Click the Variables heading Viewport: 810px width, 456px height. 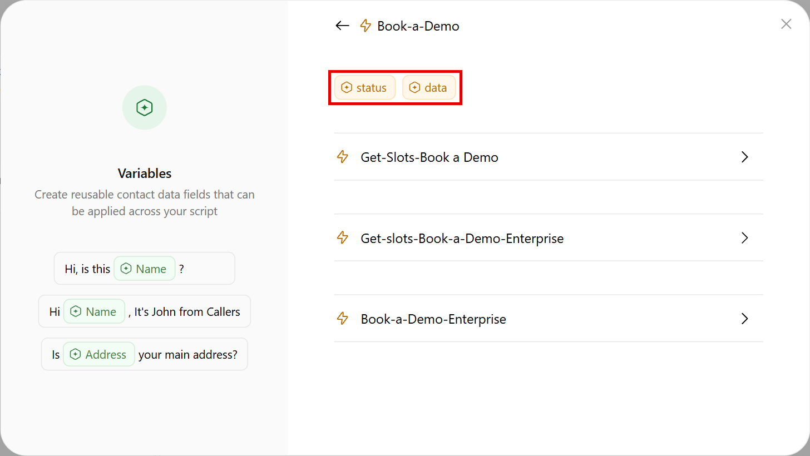[x=145, y=174]
